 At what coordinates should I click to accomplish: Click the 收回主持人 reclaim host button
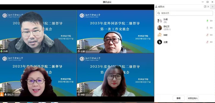point(193,98)
